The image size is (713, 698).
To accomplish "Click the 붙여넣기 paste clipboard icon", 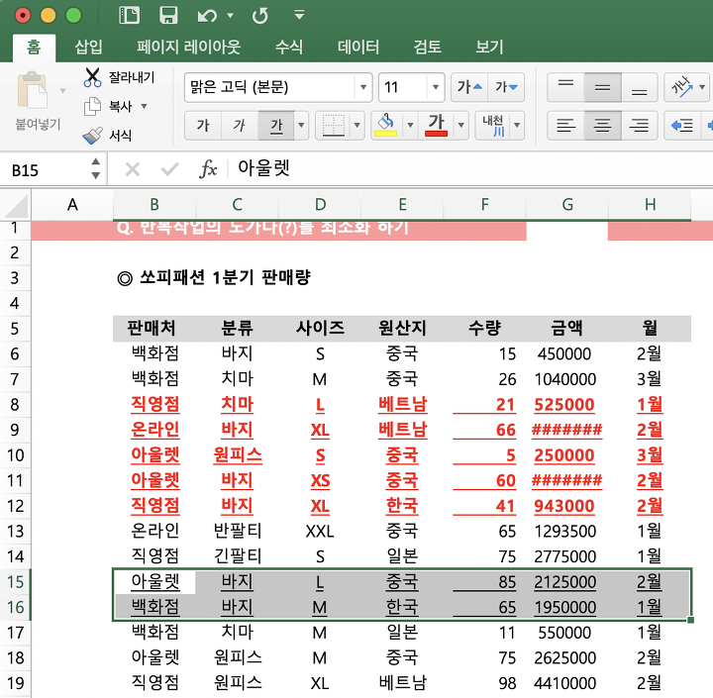I will click(32, 89).
